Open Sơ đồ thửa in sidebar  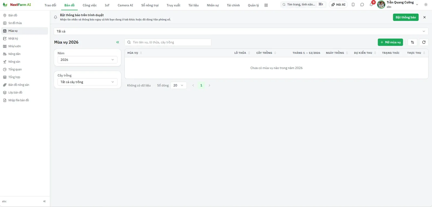(x=25, y=23)
